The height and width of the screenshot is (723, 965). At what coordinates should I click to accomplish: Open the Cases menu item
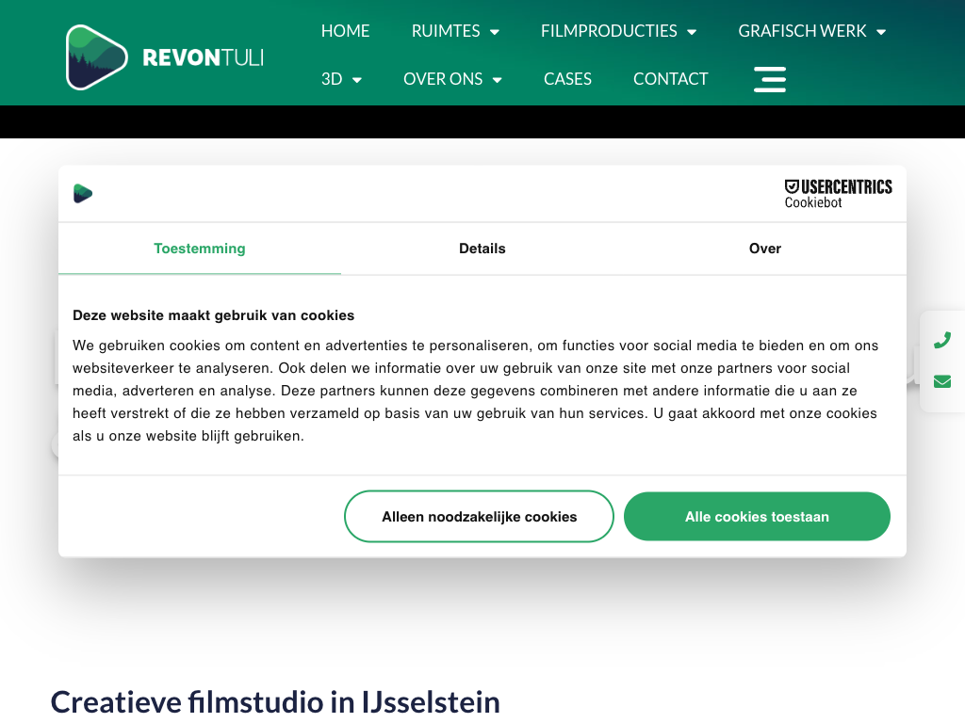pyautogui.click(x=567, y=79)
